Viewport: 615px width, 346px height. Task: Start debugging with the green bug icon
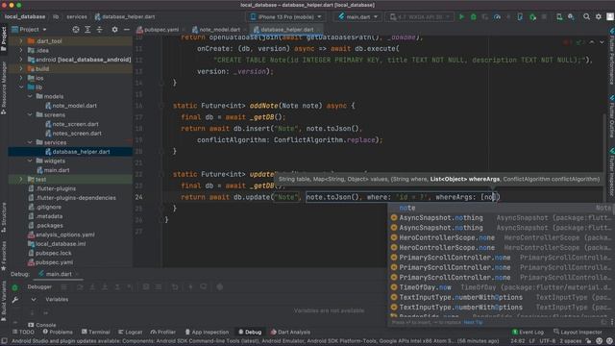(474, 17)
